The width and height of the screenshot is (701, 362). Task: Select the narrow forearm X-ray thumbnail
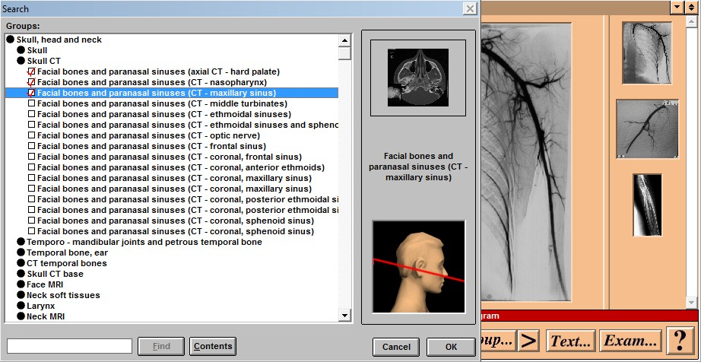click(x=646, y=205)
